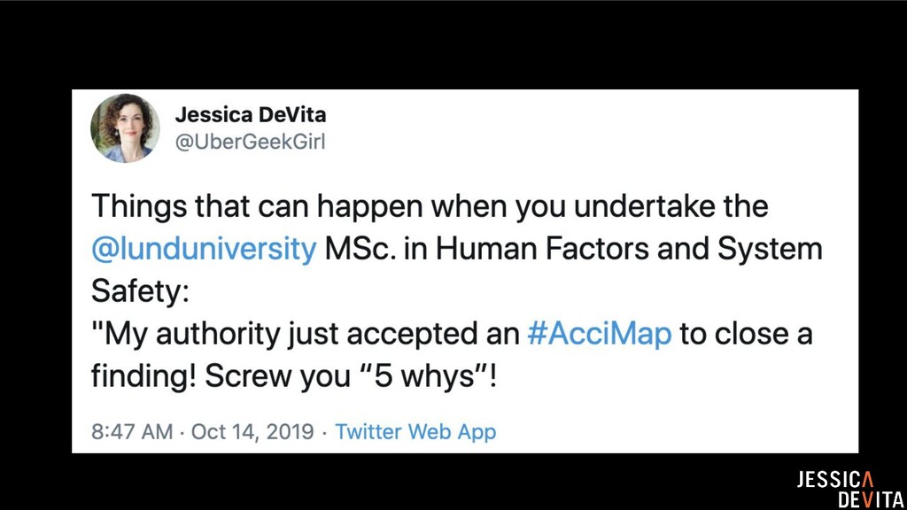Click the #AcciMap hashtag

coord(599,335)
